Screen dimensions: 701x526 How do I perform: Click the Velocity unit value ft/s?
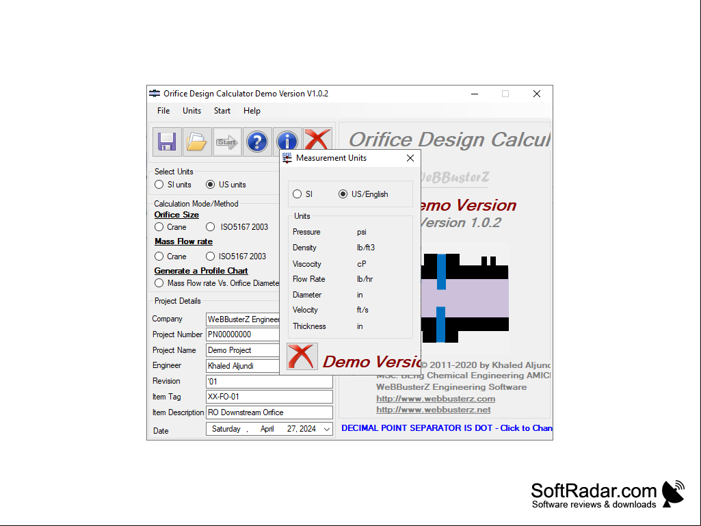[362, 310]
